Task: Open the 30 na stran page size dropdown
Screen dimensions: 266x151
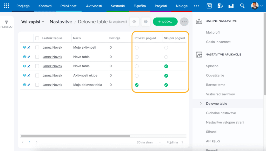Action: point(148,142)
